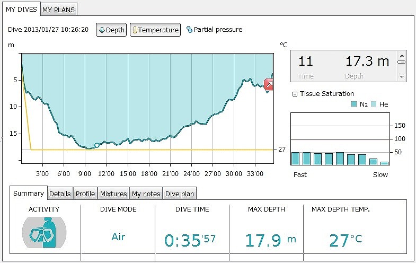Click the first Fast tissue saturation bar
The width and height of the screenshot is (416, 263).
pyautogui.click(x=295, y=159)
